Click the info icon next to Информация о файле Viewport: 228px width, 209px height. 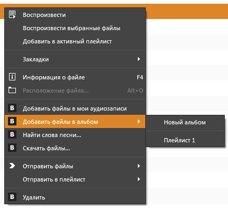coord(12,77)
